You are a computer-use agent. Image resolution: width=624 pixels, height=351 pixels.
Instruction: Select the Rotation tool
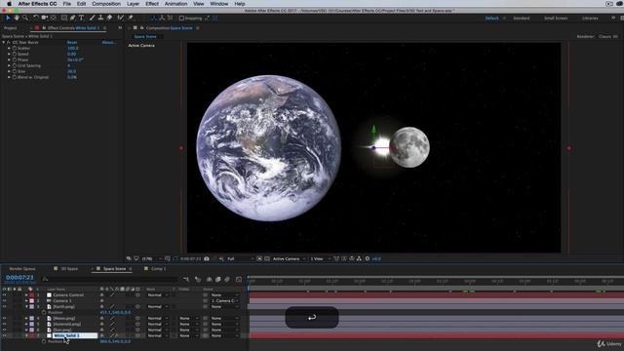pyautogui.click(x=36, y=18)
